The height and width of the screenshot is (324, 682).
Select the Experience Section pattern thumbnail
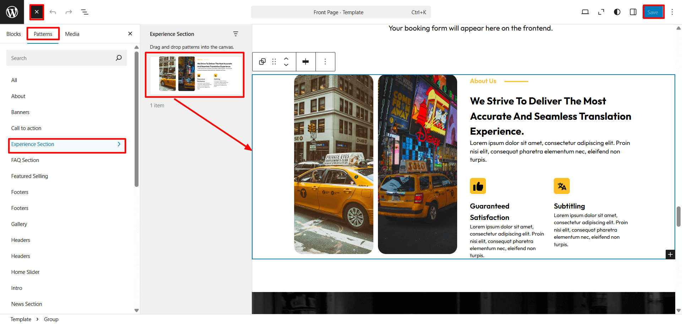click(x=195, y=75)
